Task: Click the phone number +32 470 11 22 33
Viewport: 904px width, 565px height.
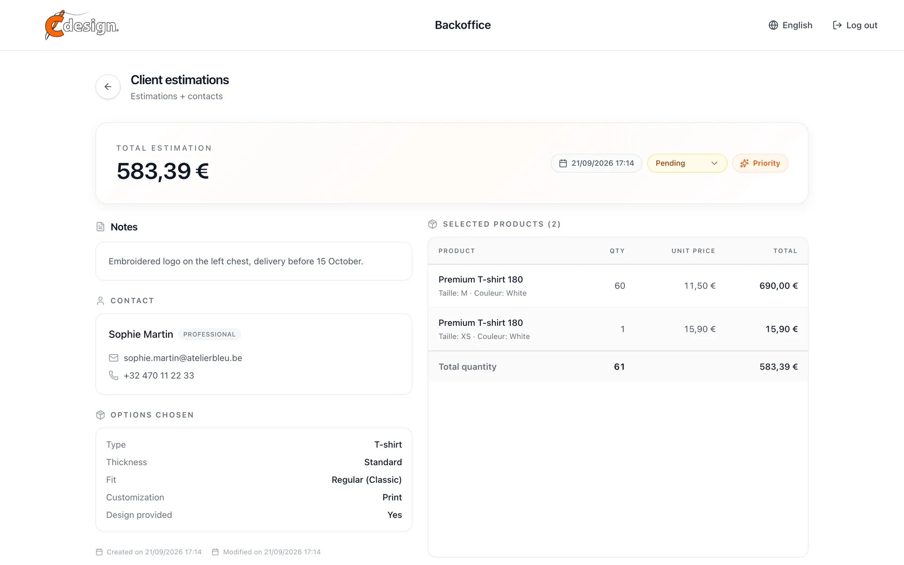Action: pyautogui.click(x=159, y=375)
